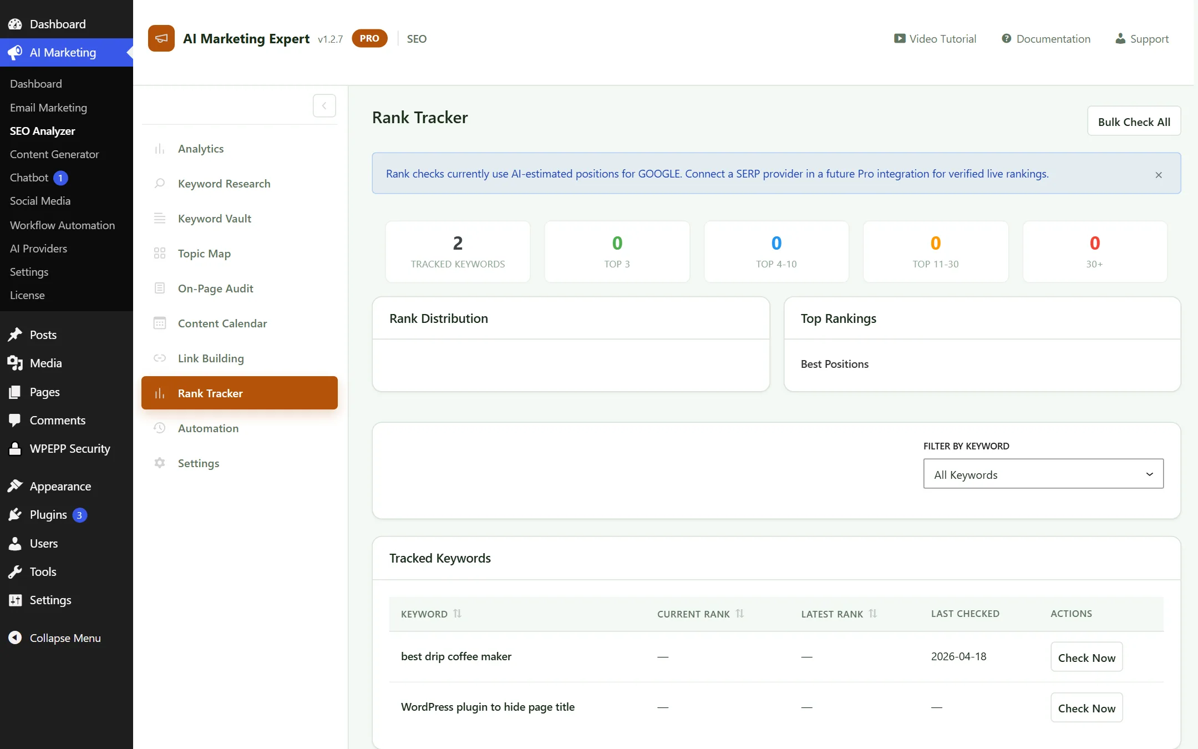Screen dimensions: 1198x749
Task: Sort table by Current Rank column
Action: (740, 614)
